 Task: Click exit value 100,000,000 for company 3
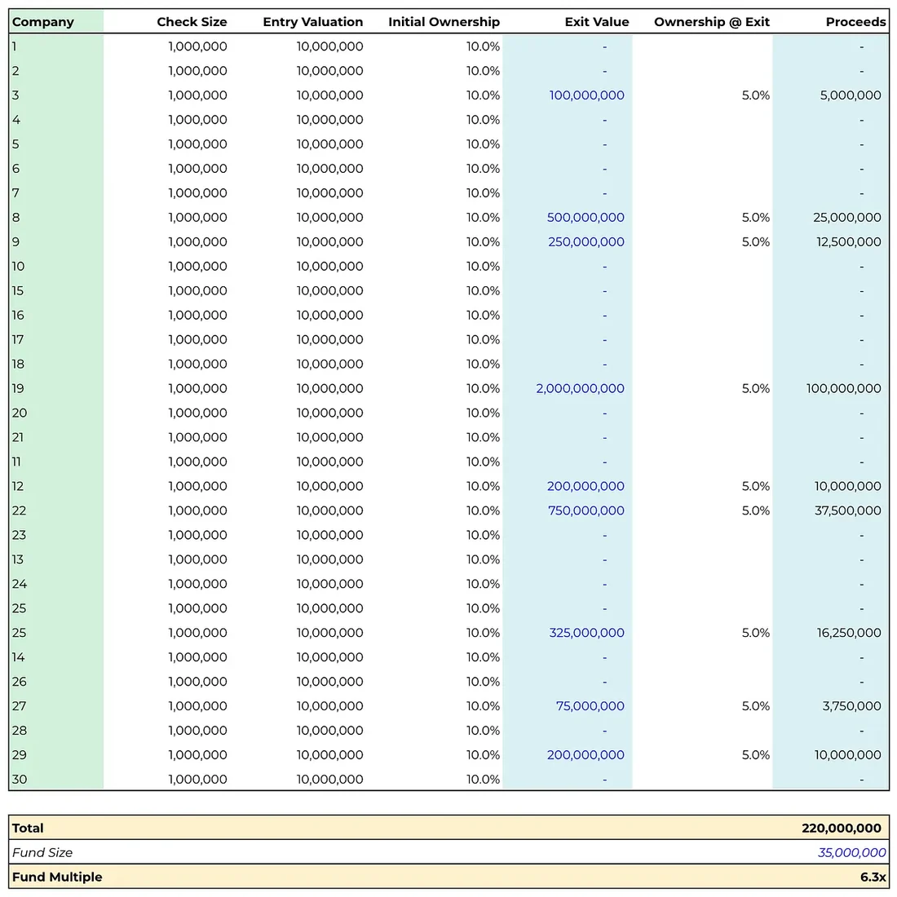click(x=586, y=95)
